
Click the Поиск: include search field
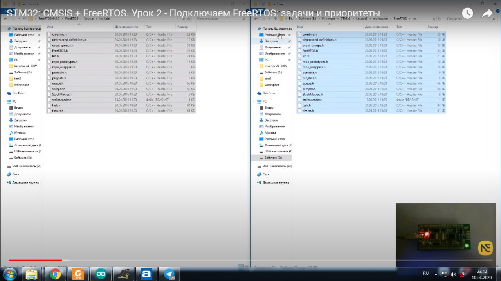[x=221, y=18]
